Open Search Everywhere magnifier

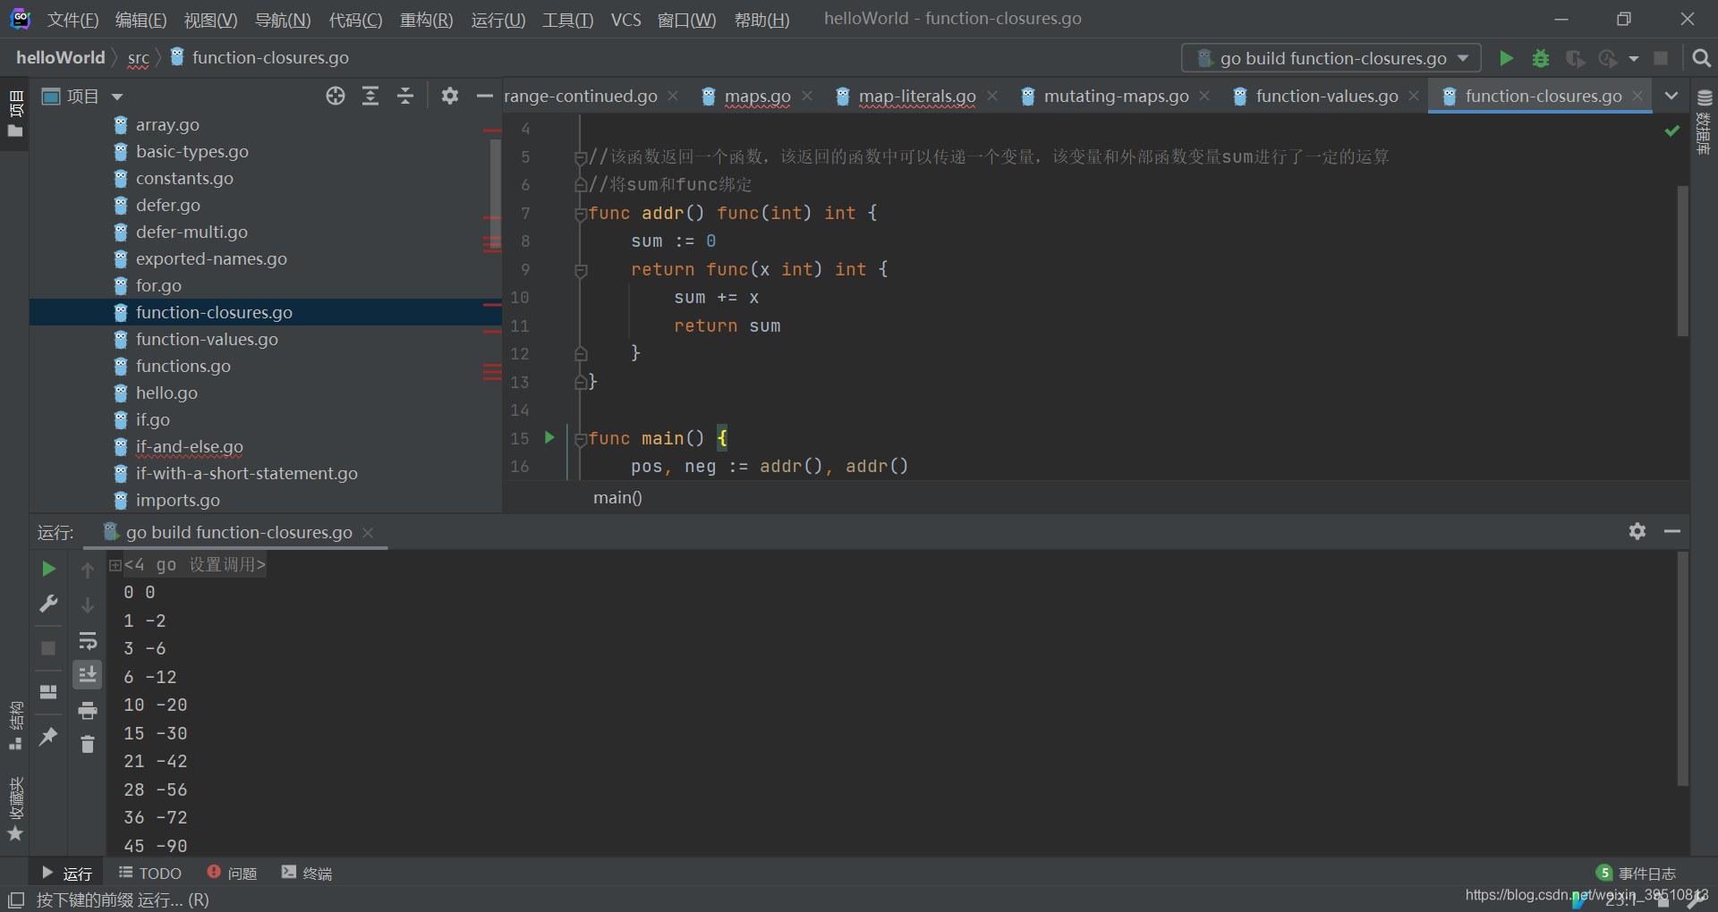click(x=1702, y=58)
